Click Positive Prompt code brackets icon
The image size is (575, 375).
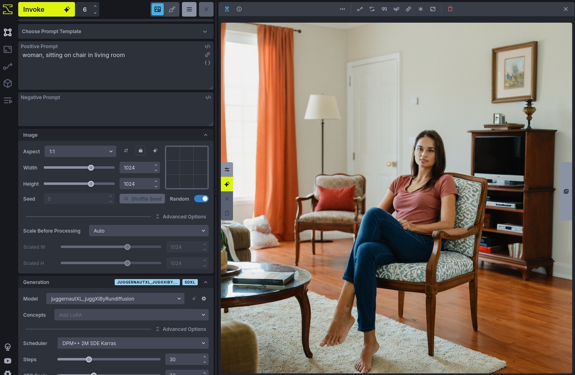pos(207,47)
